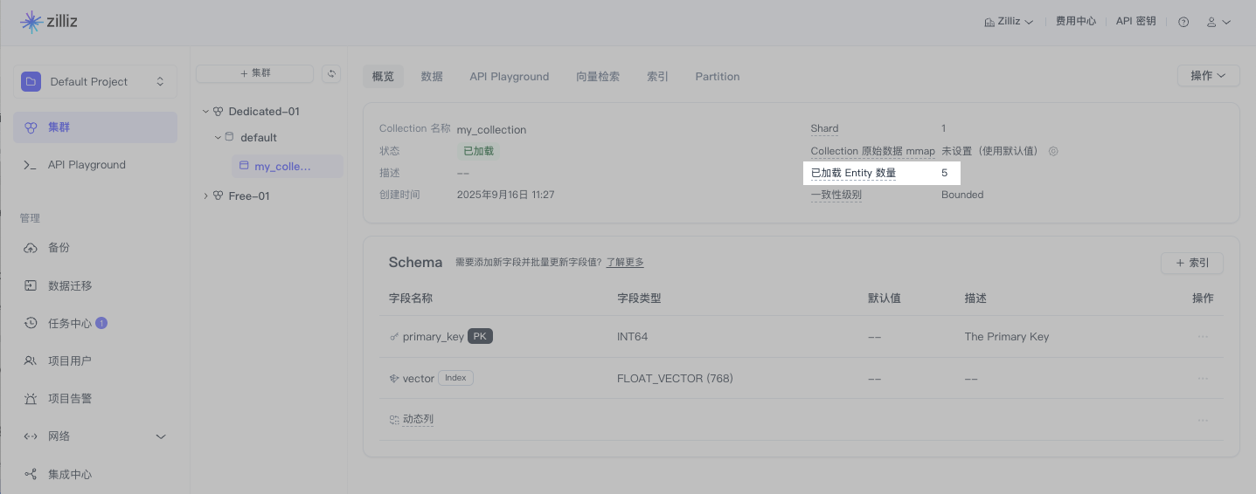
Task: Open the 操作 actions dropdown
Action: click(x=1208, y=76)
